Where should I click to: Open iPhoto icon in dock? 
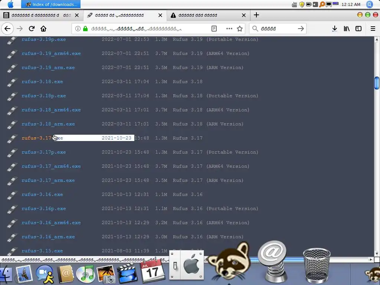(x=106, y=274)
